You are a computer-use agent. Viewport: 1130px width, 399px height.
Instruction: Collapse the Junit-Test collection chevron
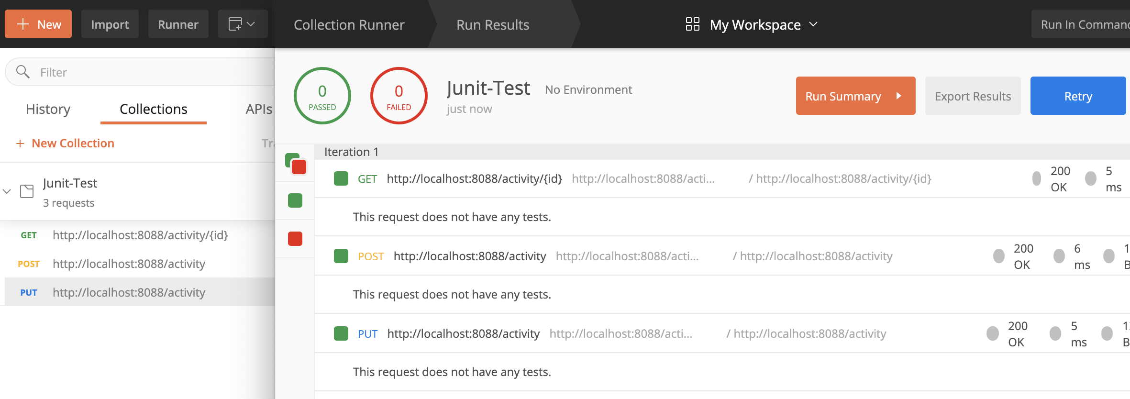coord(7,191)
